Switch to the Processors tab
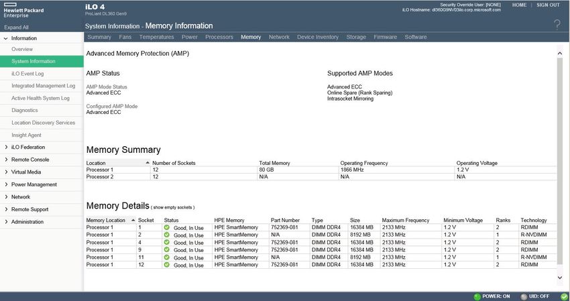The width and height of the screenshot is (570, 301). [219, 37]
